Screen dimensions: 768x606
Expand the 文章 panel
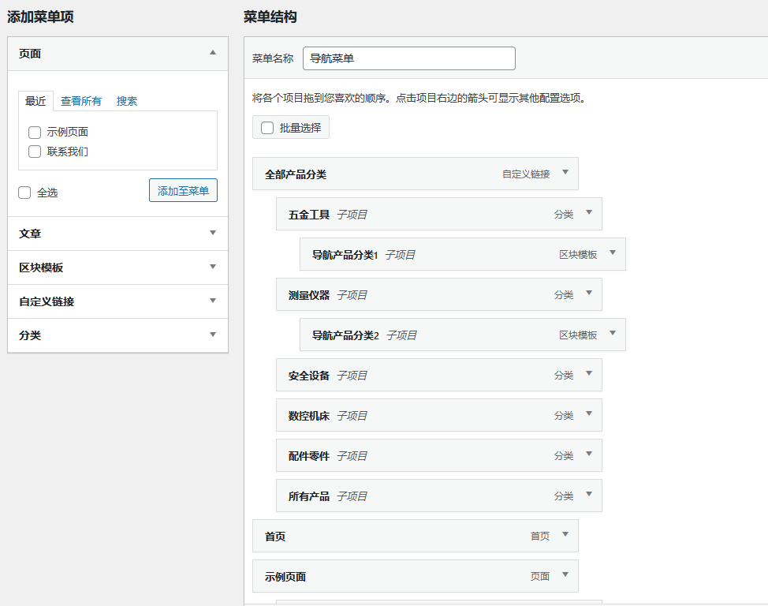tap(212, 234)
